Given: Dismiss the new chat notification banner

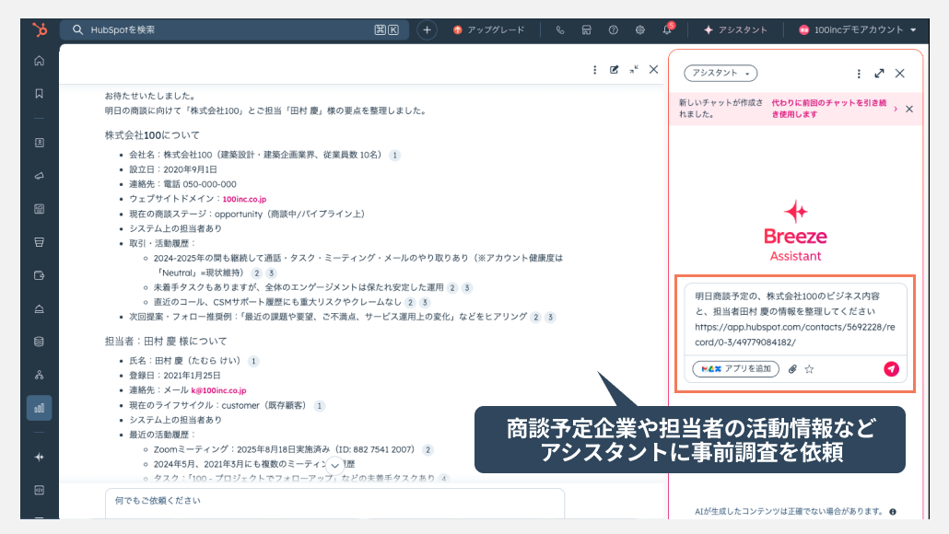Looking at the screenshot, I should click(x=909, y=109).
